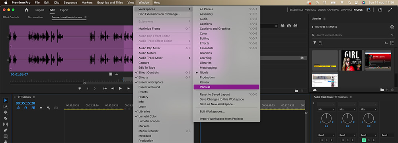Image resolution: width=398 pixels, height=143 pixels.
Task: Switch to COLOR workspace button
Action: pos(322,10)
